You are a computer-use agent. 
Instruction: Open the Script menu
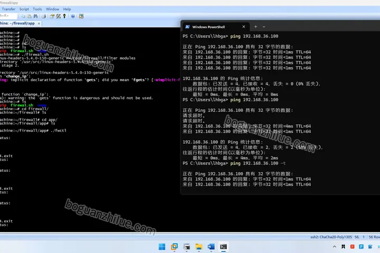click(x=24, y=9)
